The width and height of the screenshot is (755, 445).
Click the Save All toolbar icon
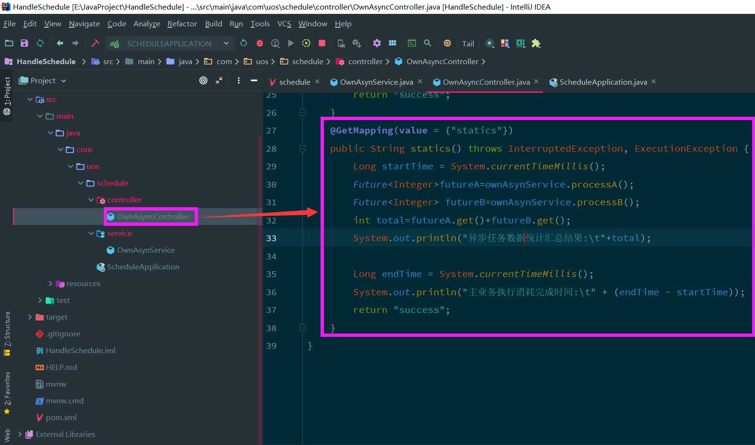tap(24, 43)
